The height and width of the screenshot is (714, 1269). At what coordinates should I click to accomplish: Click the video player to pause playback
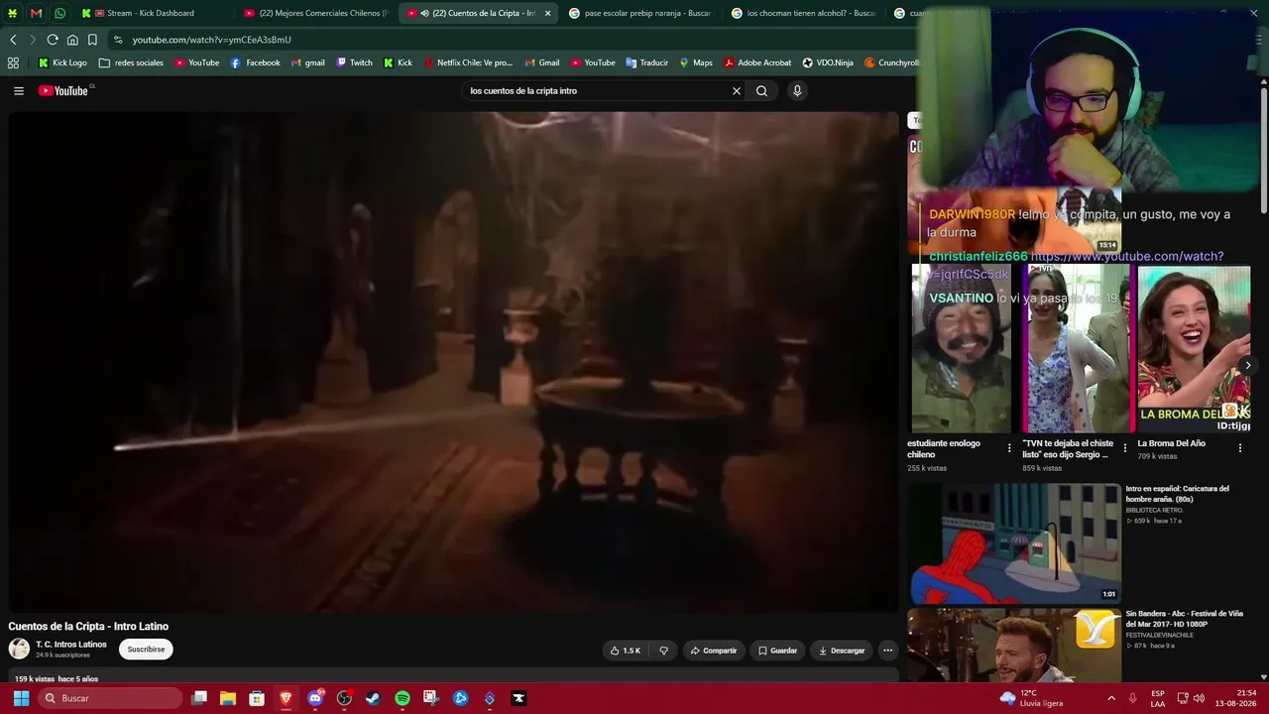pyautogui.click(x=454, y=362)
